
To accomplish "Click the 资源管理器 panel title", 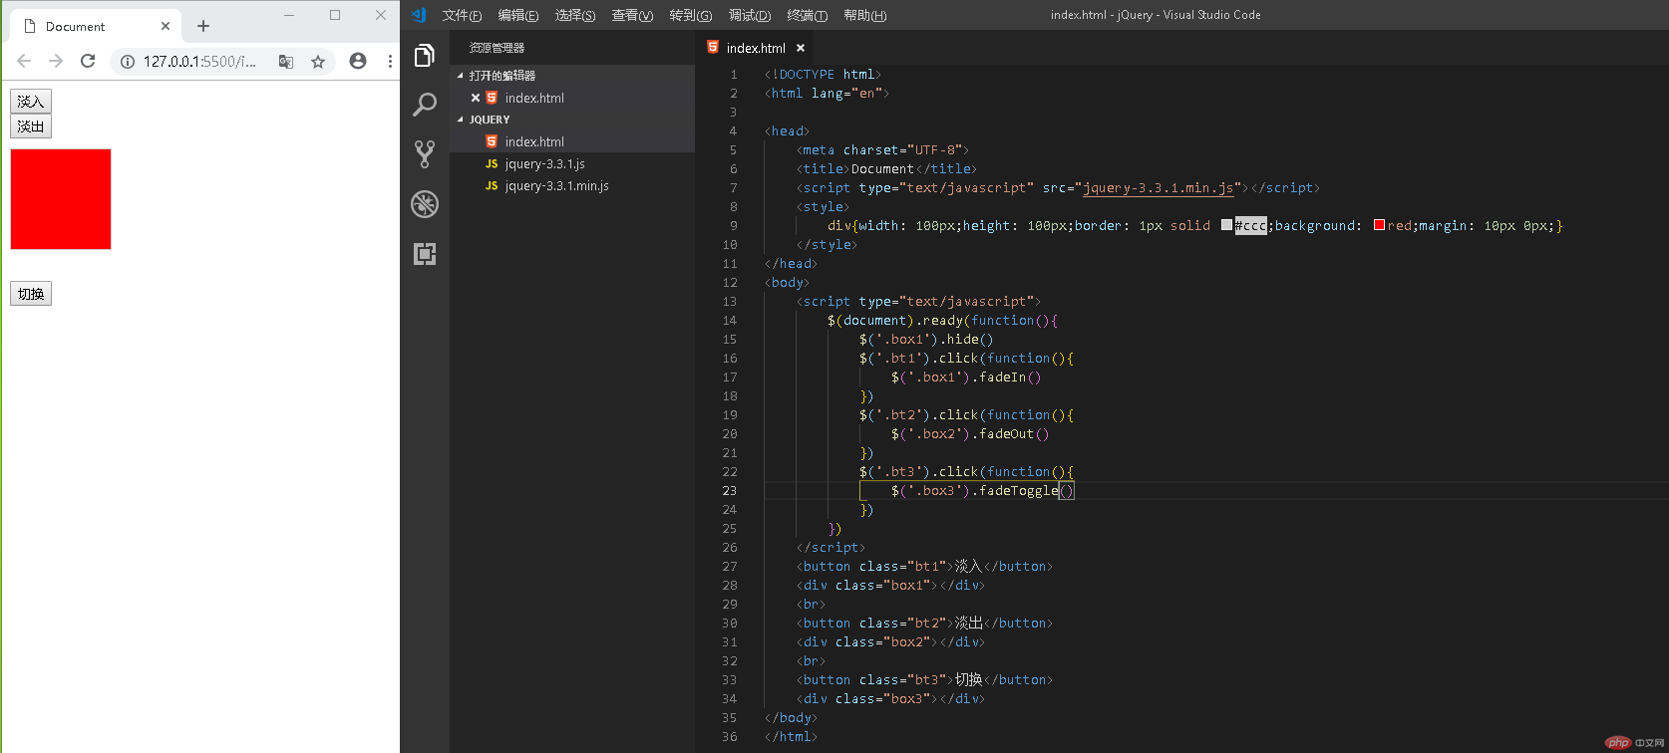I will pos(497,48).
